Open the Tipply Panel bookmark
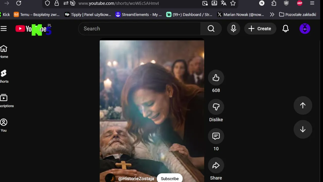The height and width of the screenshot is (182, 323). pos(88,14)
